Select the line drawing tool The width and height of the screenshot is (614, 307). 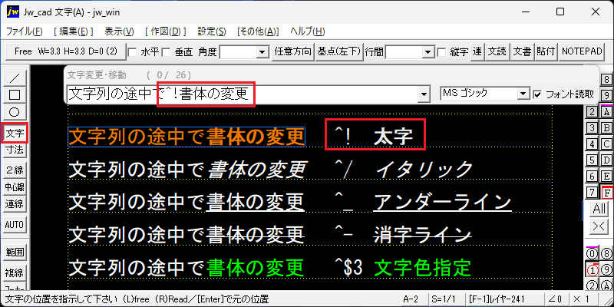[x=15, y=78]
